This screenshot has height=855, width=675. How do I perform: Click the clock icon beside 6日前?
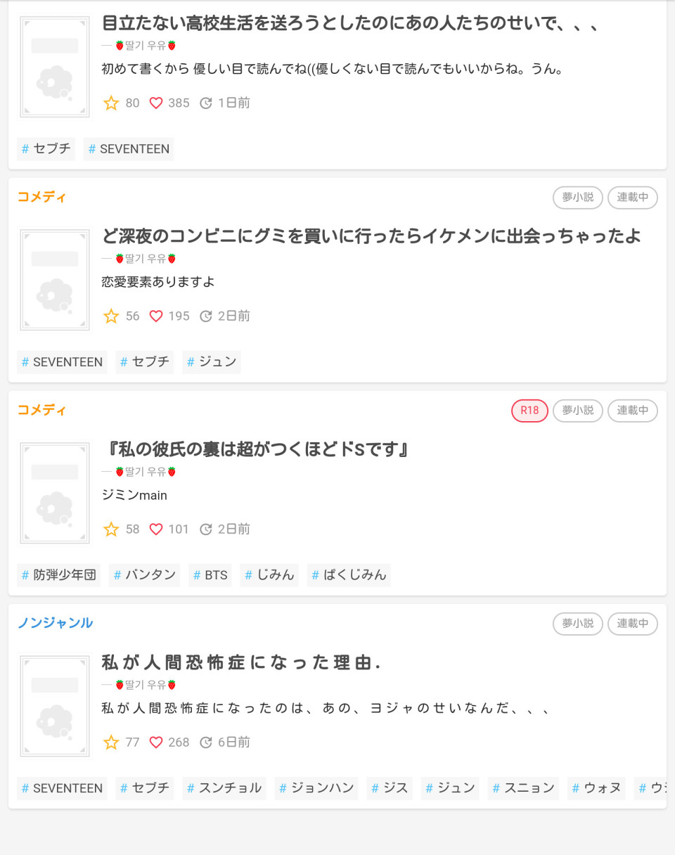click(x=206, y=742)
